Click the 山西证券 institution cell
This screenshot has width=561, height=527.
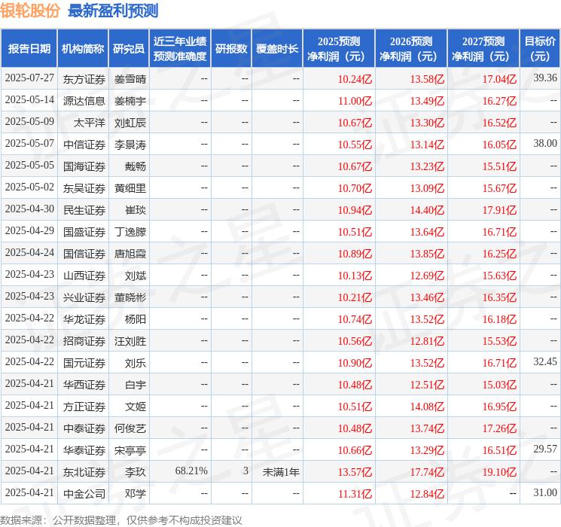click(84, 276)
